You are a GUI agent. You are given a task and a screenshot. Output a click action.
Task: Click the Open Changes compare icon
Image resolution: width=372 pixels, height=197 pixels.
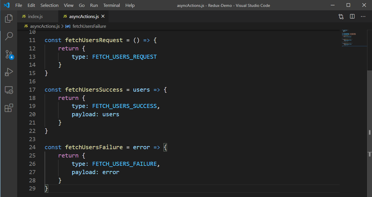(x=341, y=17)
